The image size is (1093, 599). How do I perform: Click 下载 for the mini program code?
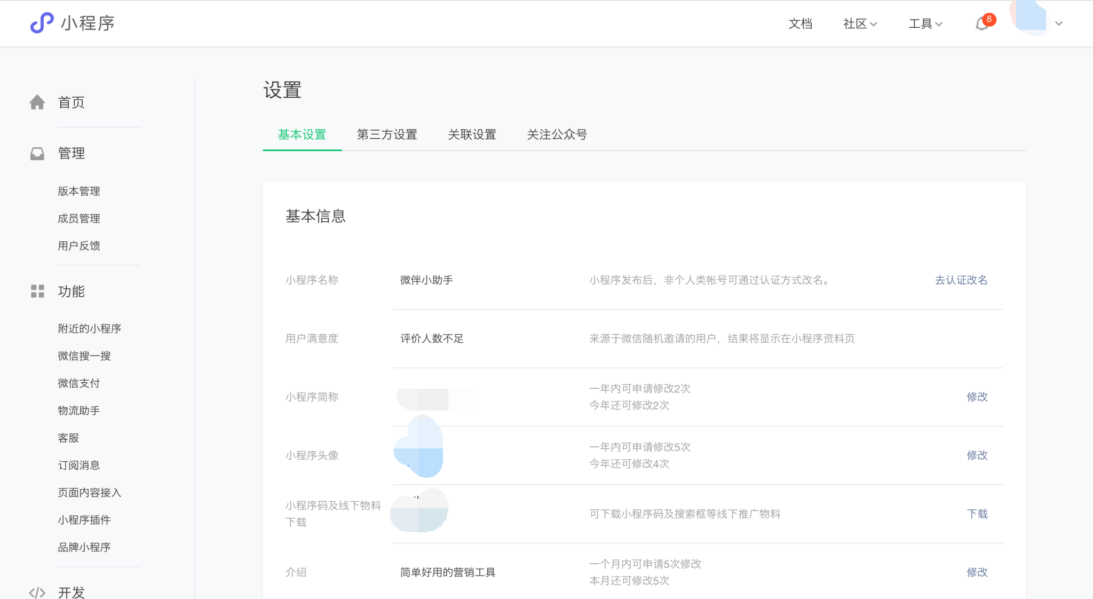977,514
